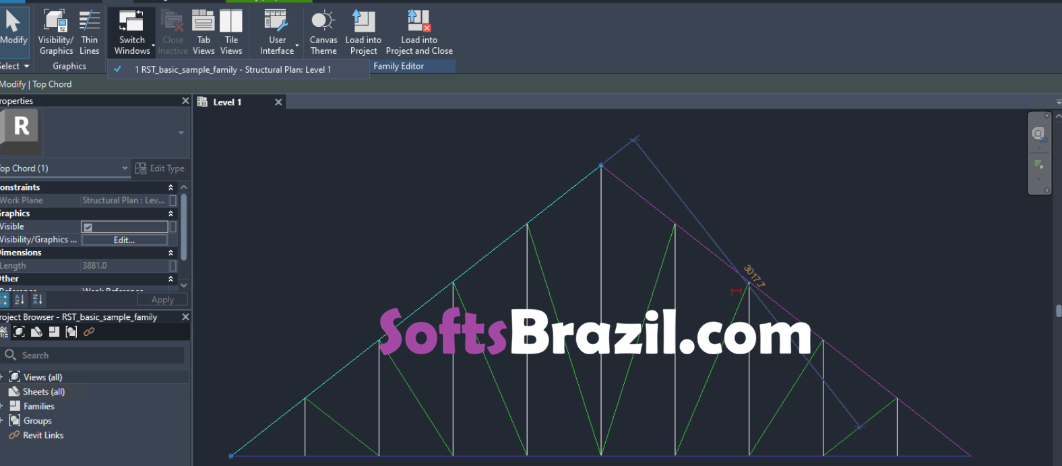Close the Properties panel
Image resolution: width=1062 pixels, height=466 pixels.
(x=185, y=100)
